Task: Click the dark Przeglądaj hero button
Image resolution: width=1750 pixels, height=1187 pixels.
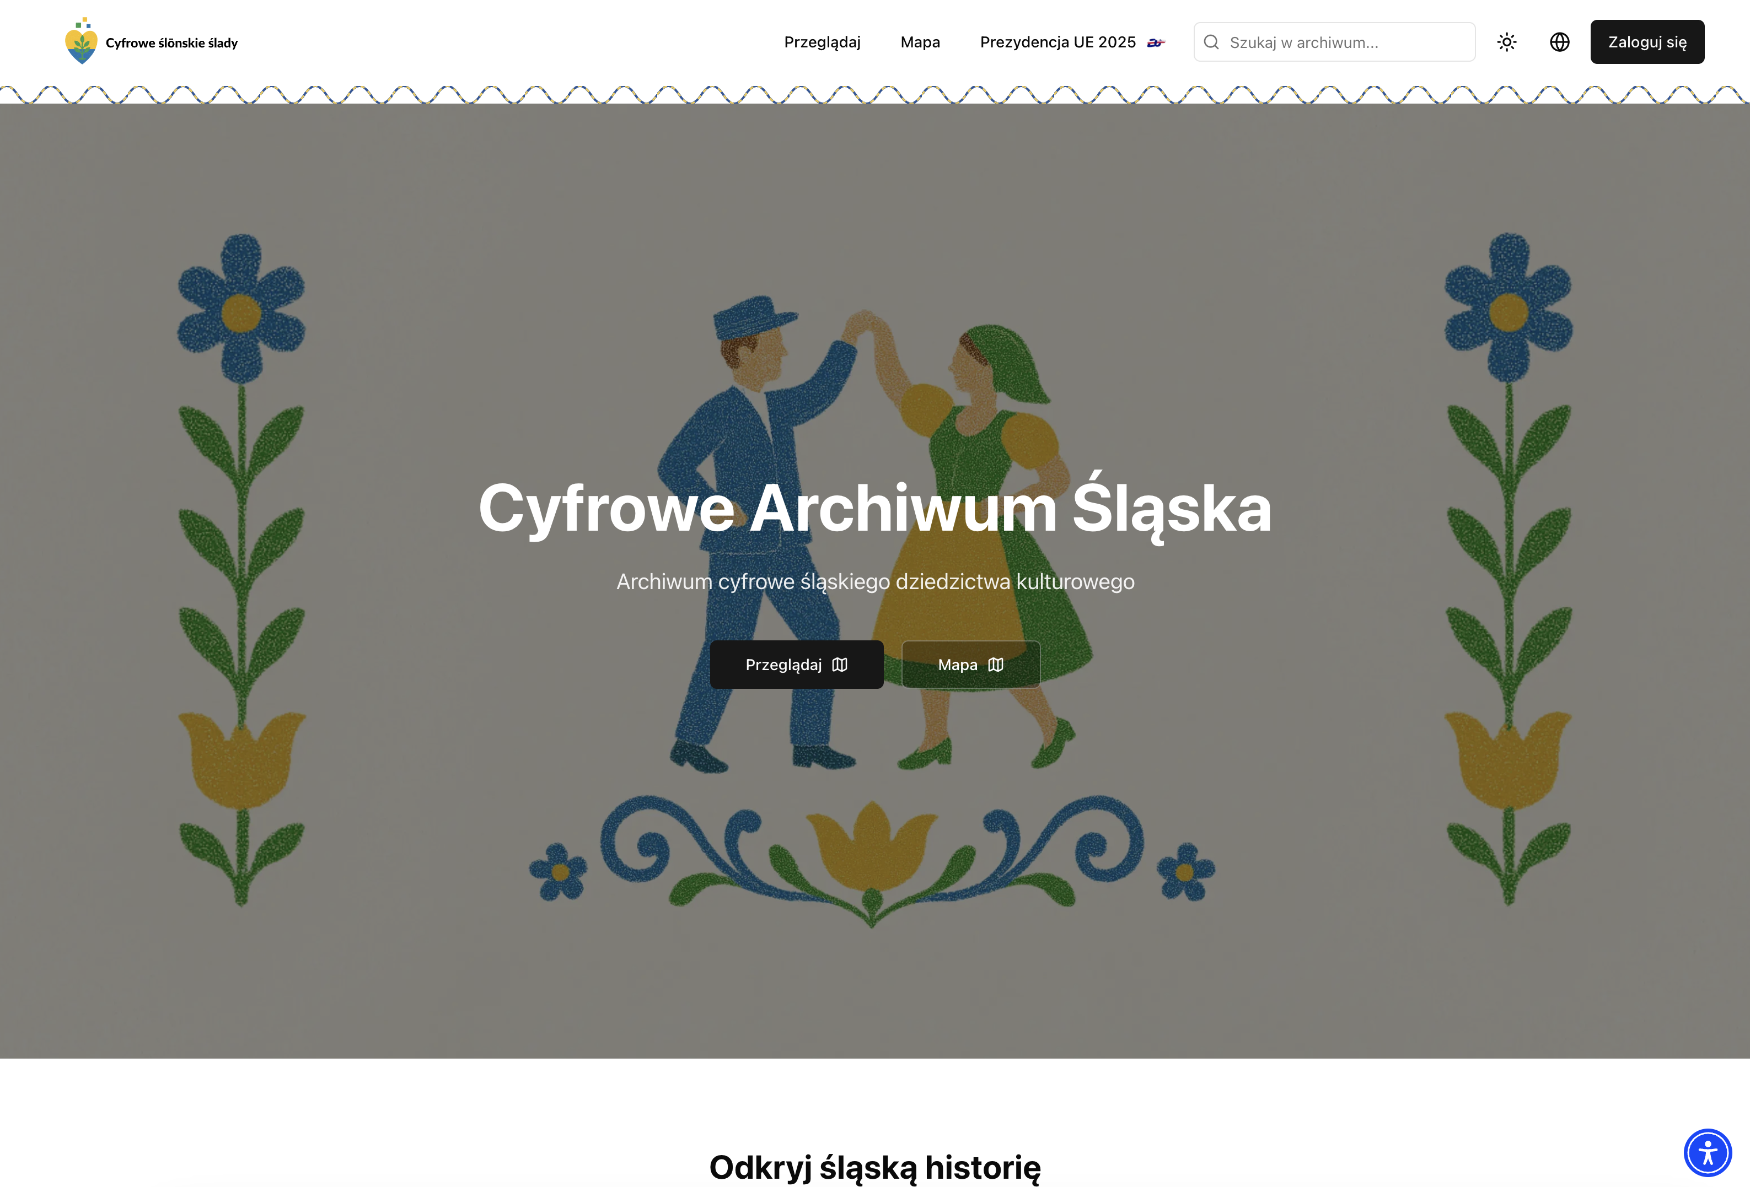Action: click(783, 665)
